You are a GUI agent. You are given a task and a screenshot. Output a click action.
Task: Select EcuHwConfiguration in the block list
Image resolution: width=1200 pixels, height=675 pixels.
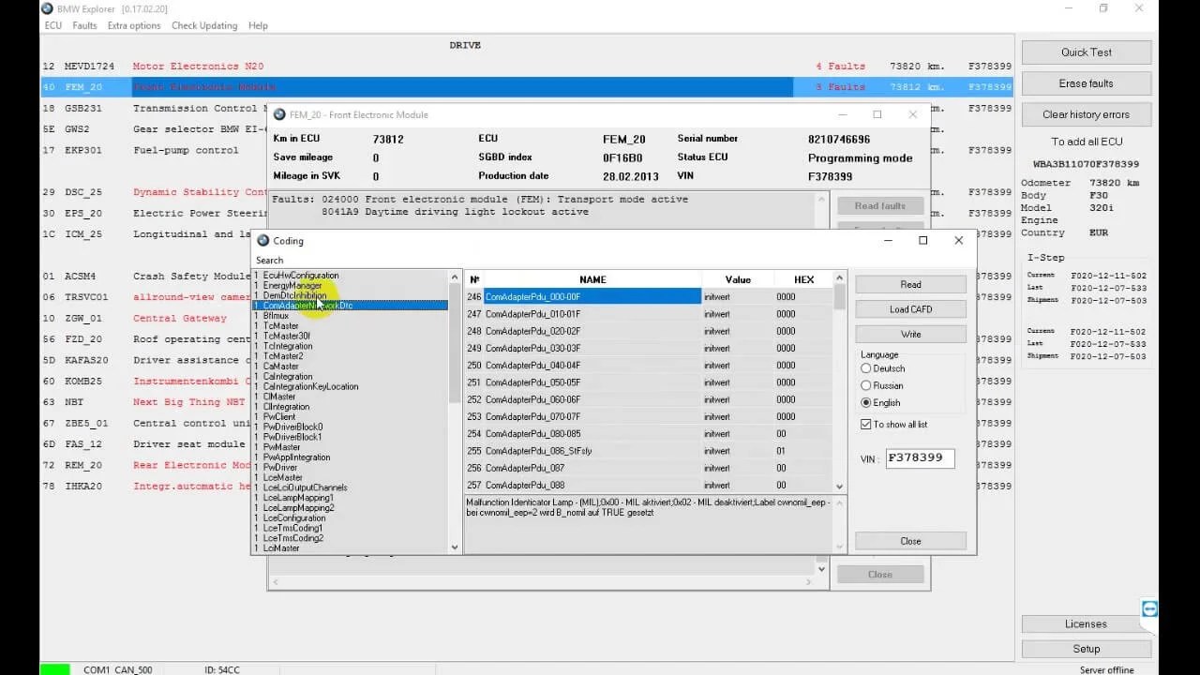[301, 276]
